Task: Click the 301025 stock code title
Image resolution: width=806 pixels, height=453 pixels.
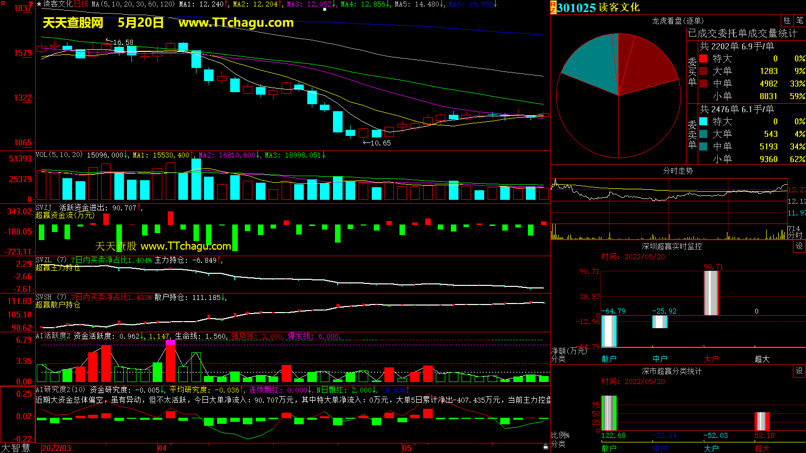Action: point(576,8)
